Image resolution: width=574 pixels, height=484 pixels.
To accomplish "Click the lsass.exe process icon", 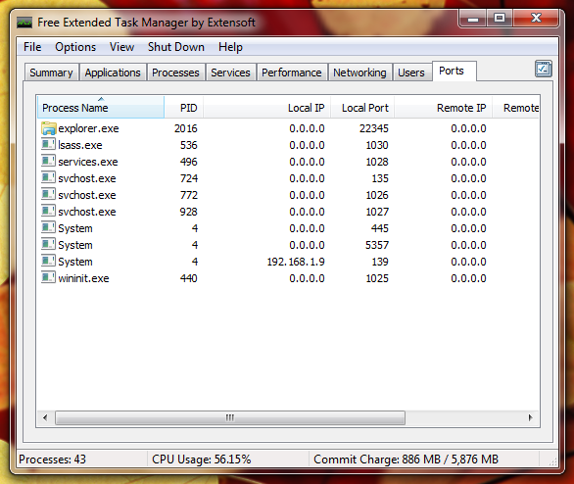I will tap(48, 144).
